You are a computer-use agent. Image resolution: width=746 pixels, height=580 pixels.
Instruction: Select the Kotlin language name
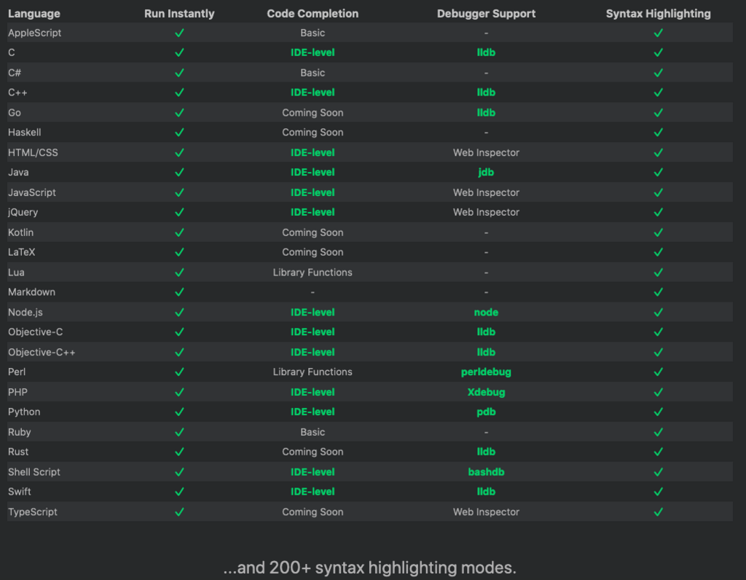point(21,232)
